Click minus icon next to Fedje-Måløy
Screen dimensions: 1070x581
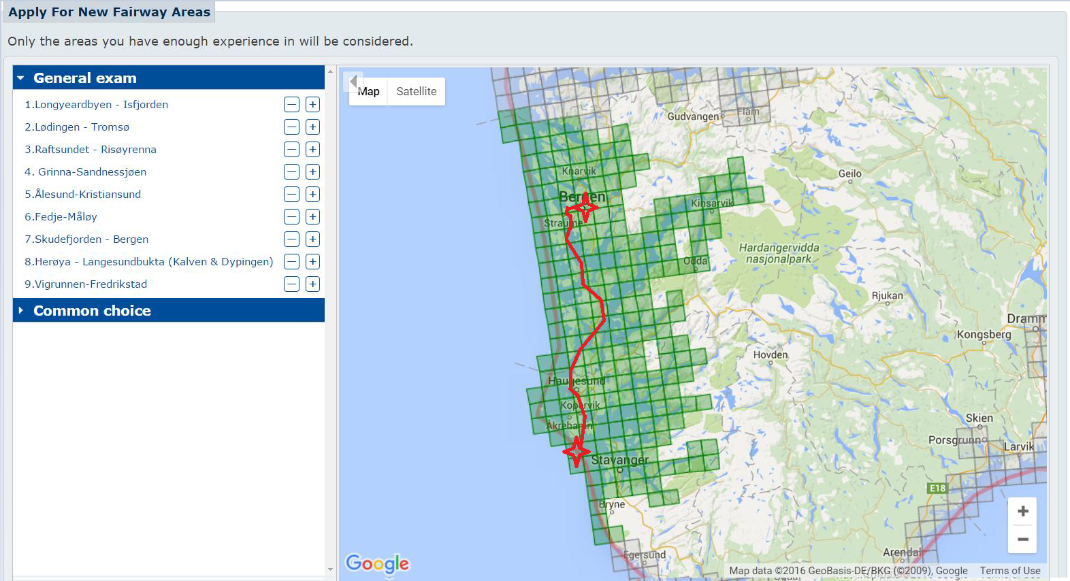(291, 217)
